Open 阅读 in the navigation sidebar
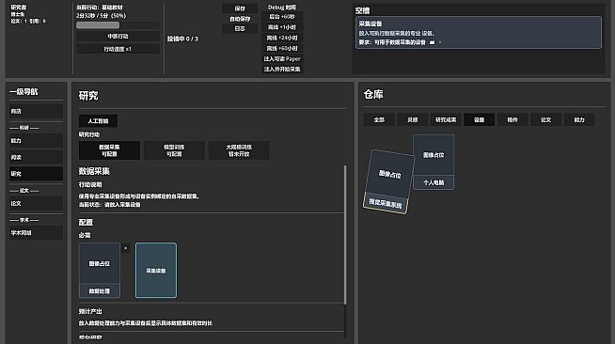This screenshot has width=615, height=344. point(36,157)
